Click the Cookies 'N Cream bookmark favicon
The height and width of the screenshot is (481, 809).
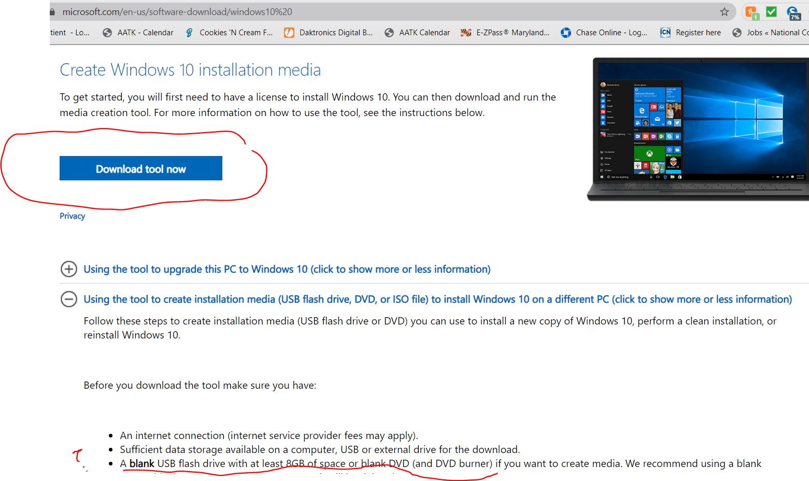[189, 33]
